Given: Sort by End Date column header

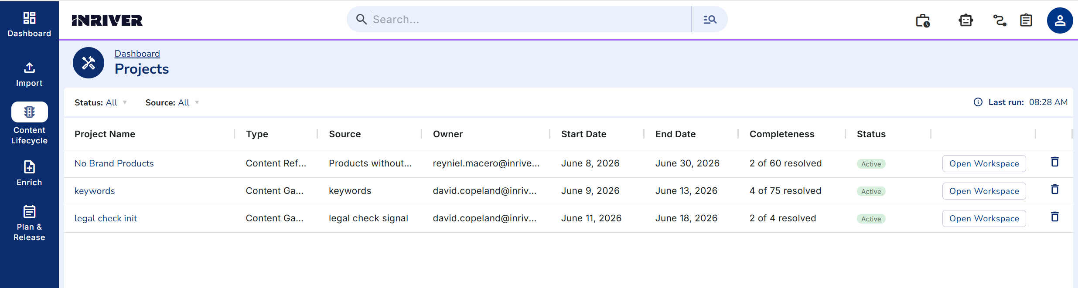Looking at the screenshot, I should [675, 134].
